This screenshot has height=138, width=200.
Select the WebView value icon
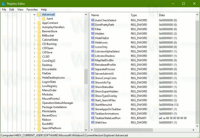coord(93,122)
